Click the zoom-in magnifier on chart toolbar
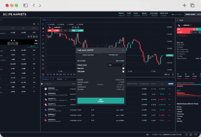Screen dimensions: 201x137 pos(43,56)
